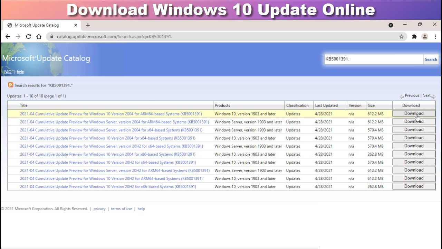
Task: Click the Search button
Action: tap(431, 59)
